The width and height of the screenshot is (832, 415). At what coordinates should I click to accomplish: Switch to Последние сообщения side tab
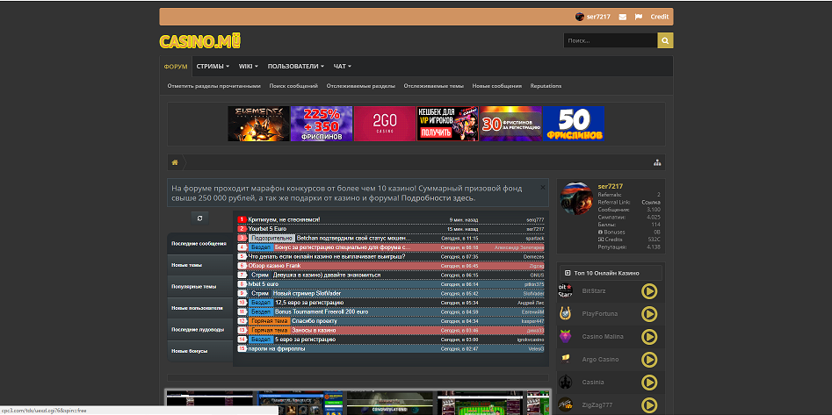click(x=200, y=243)
